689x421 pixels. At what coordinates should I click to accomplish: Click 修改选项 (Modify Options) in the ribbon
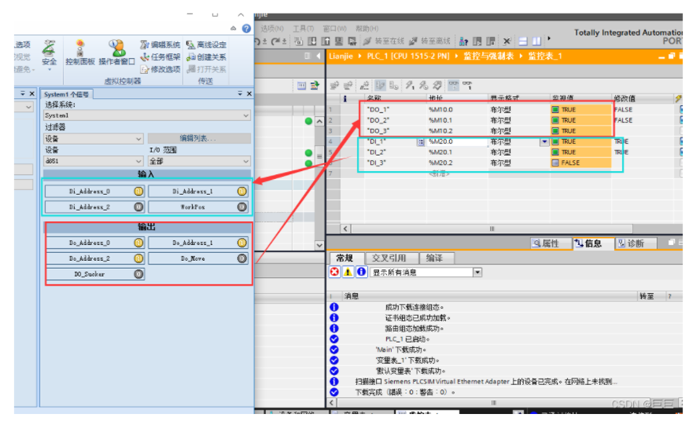160,69
